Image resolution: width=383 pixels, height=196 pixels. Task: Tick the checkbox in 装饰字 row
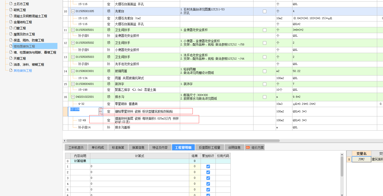click(265, 84)
